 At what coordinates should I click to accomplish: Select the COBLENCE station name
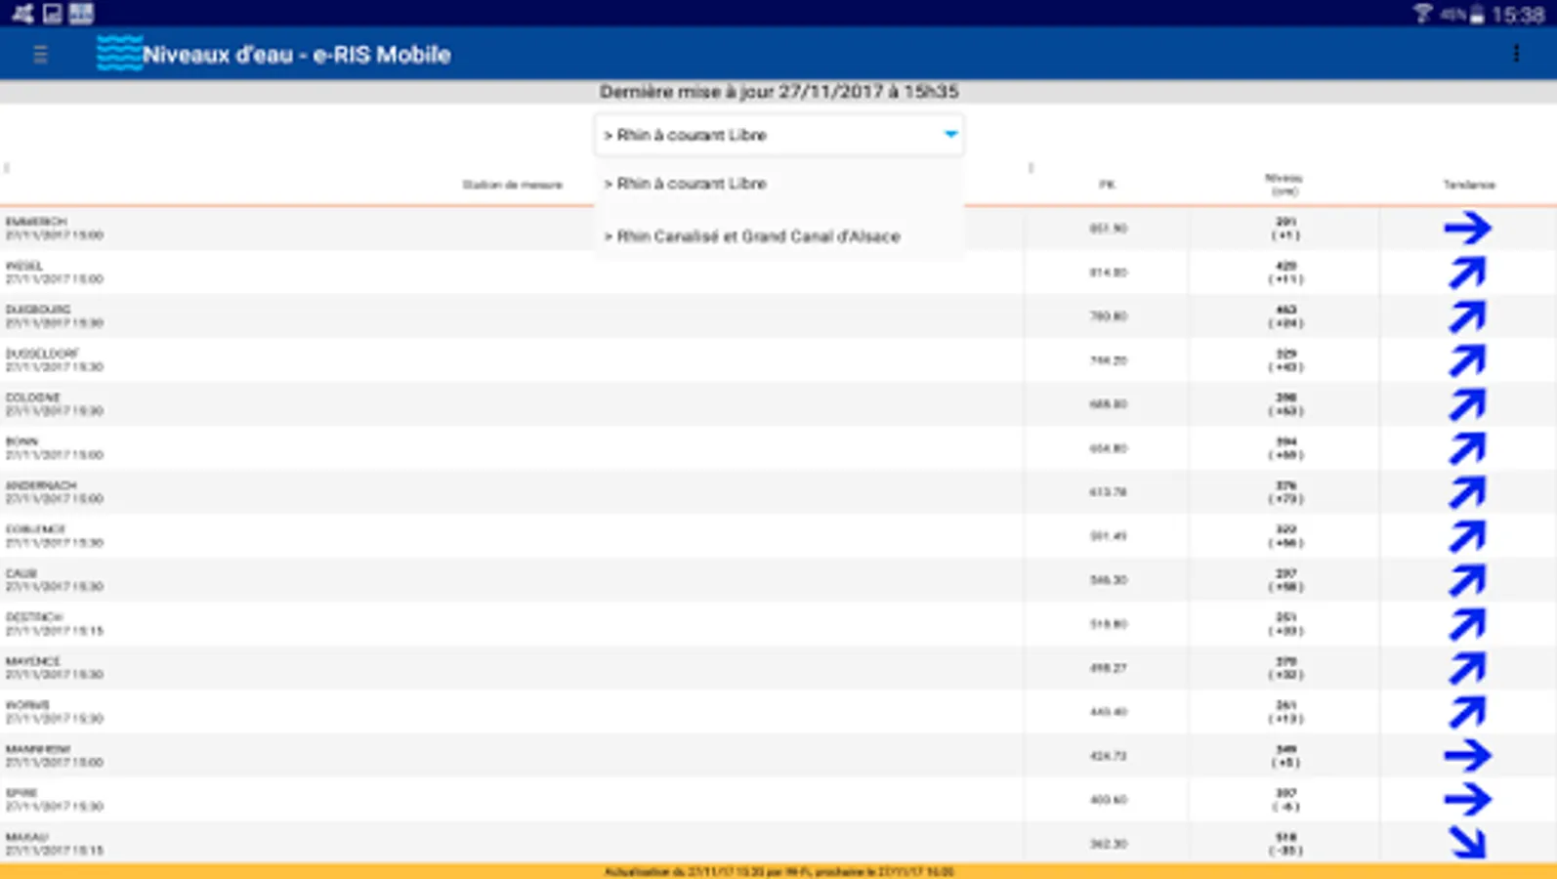tap(36, 529)
